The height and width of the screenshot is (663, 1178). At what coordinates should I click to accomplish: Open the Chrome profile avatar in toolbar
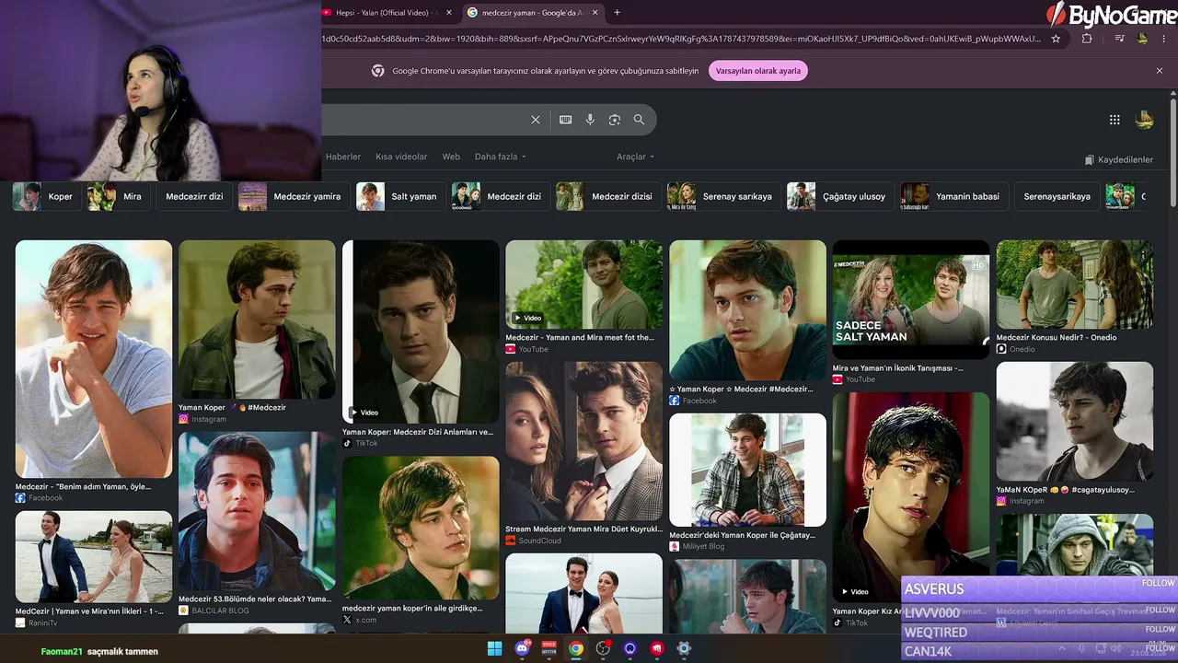pos(1143,39)
